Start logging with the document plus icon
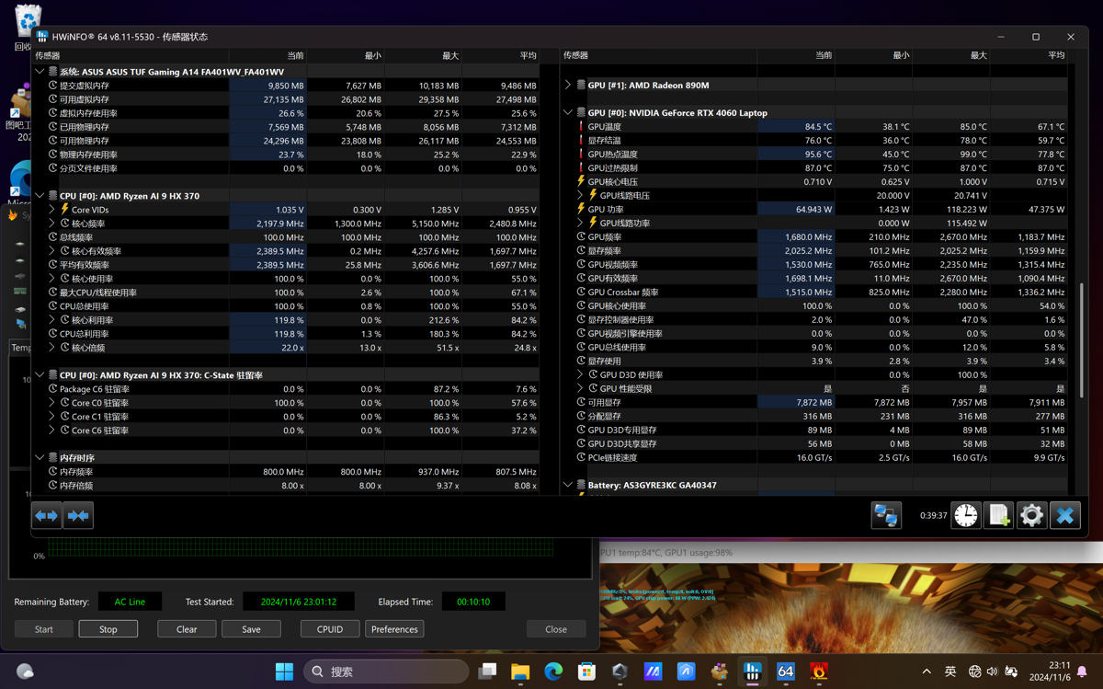This screenshot has width=1103, height=689. pos(999,516)
